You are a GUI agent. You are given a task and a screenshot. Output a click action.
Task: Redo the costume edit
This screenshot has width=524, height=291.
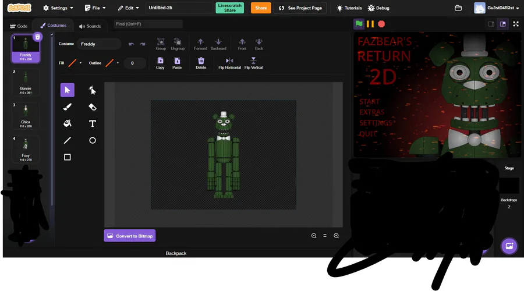(x=143, y=44)
